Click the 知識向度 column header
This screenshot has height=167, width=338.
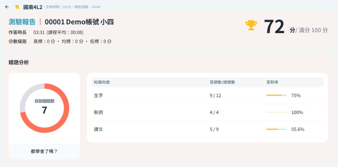coord(102,82)
